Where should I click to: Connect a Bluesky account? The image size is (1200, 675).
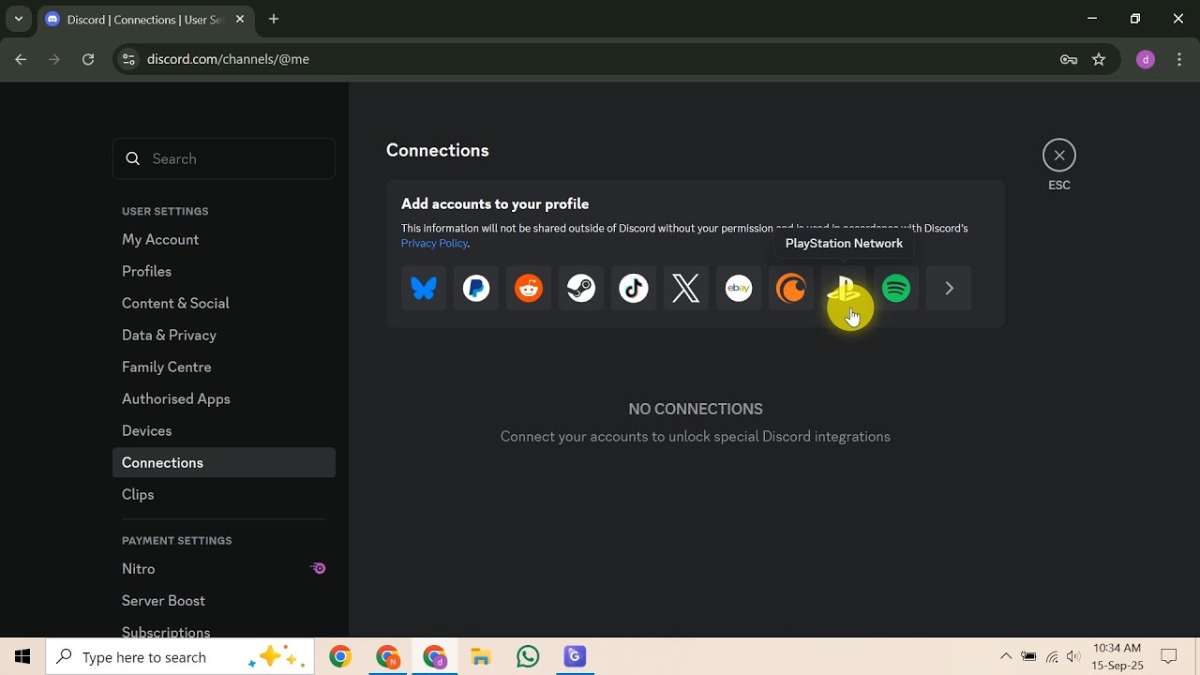click(424, 289)
